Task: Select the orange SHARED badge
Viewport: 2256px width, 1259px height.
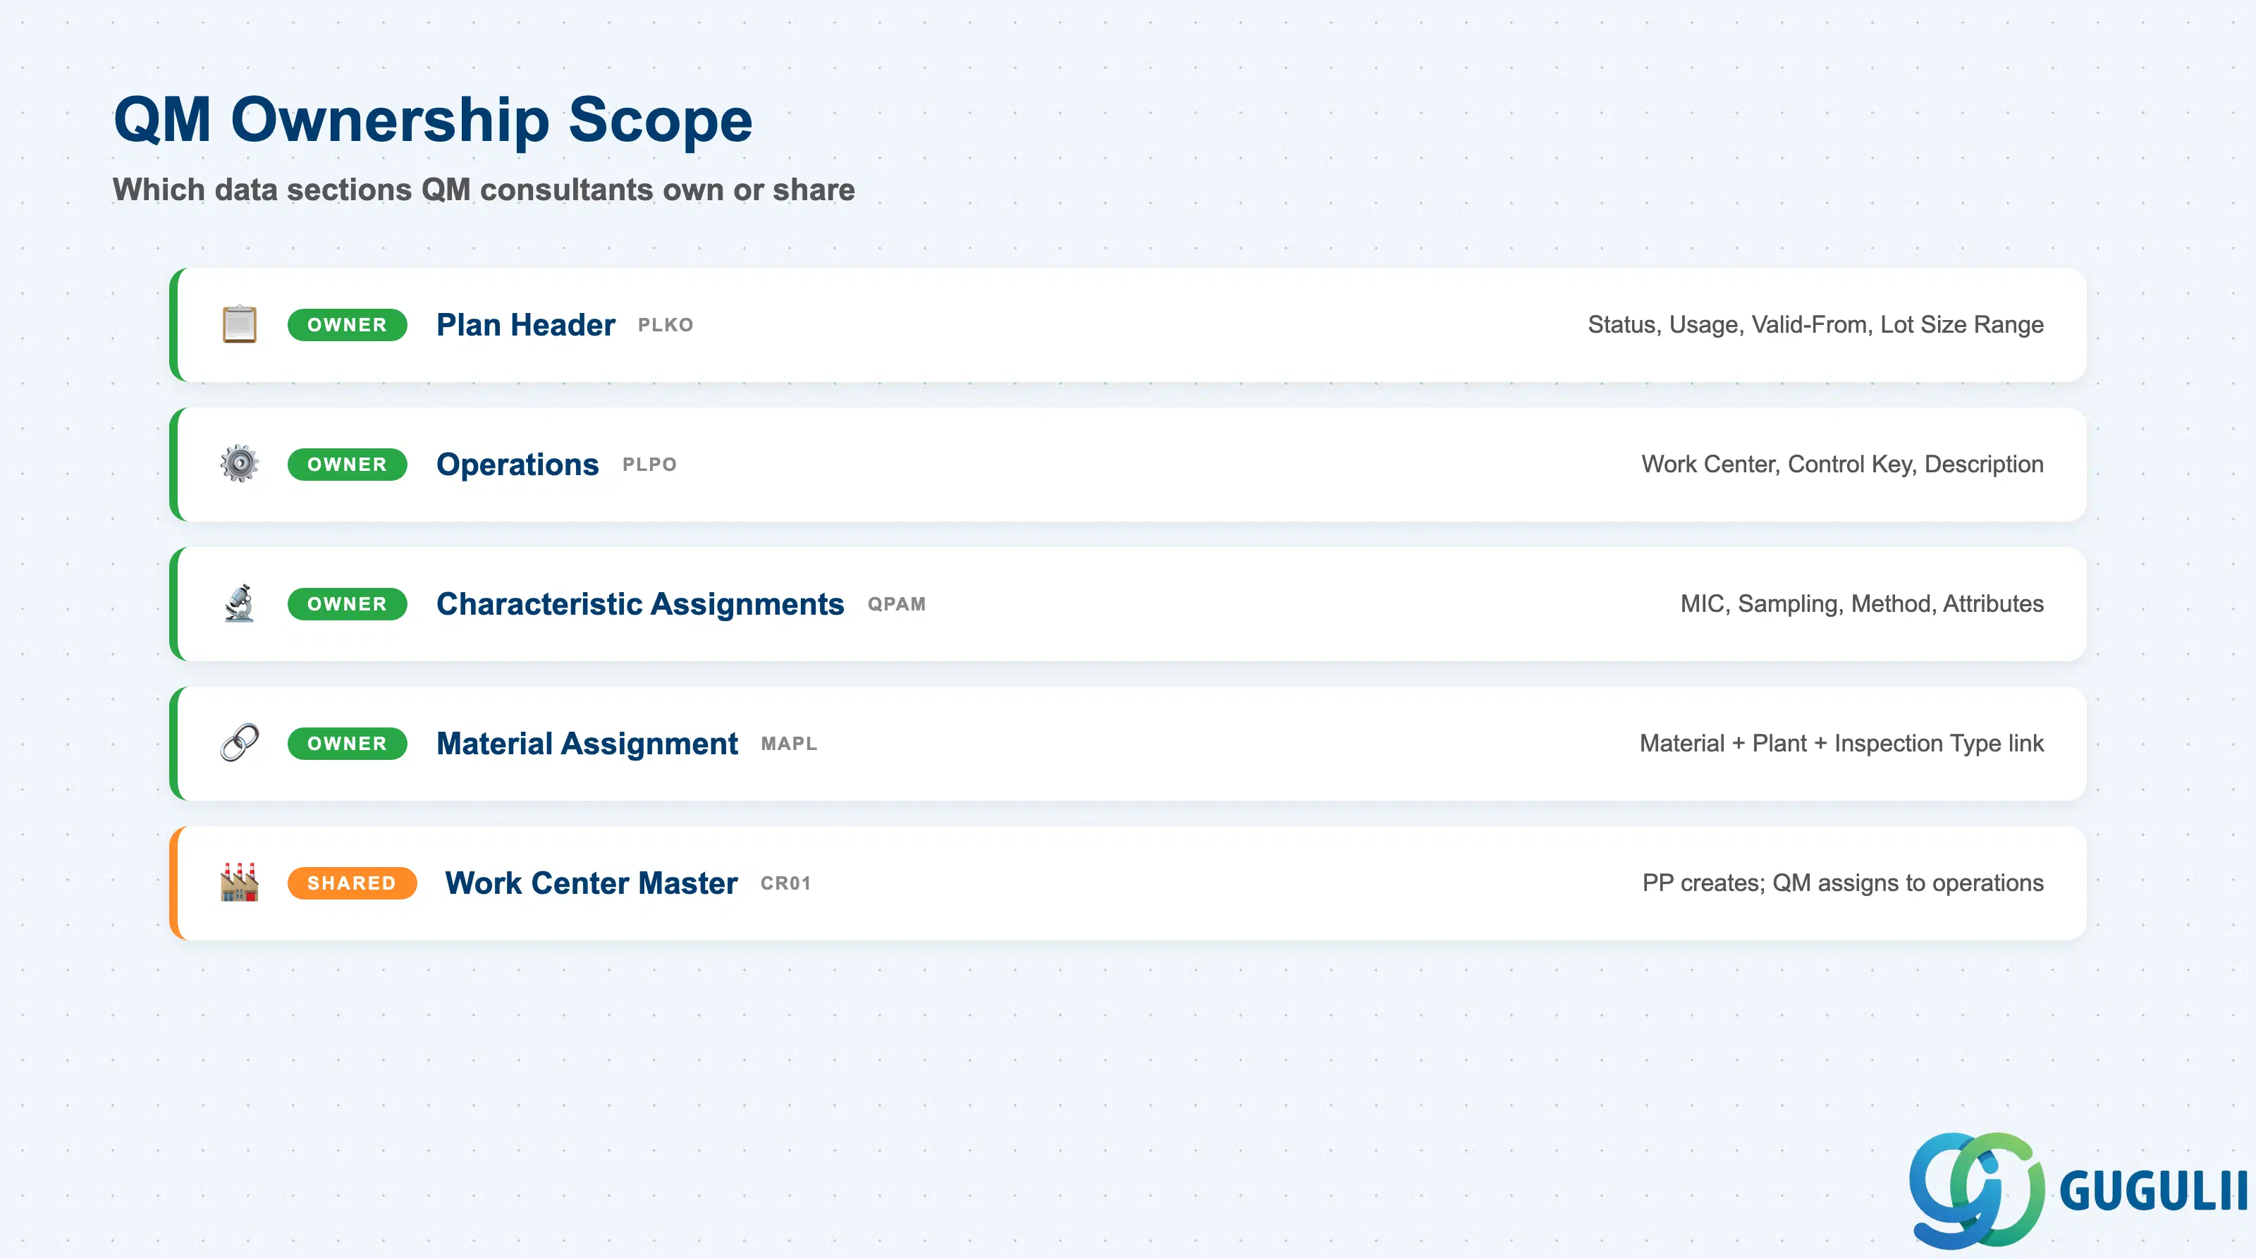Action: click(x=351, y=883)
